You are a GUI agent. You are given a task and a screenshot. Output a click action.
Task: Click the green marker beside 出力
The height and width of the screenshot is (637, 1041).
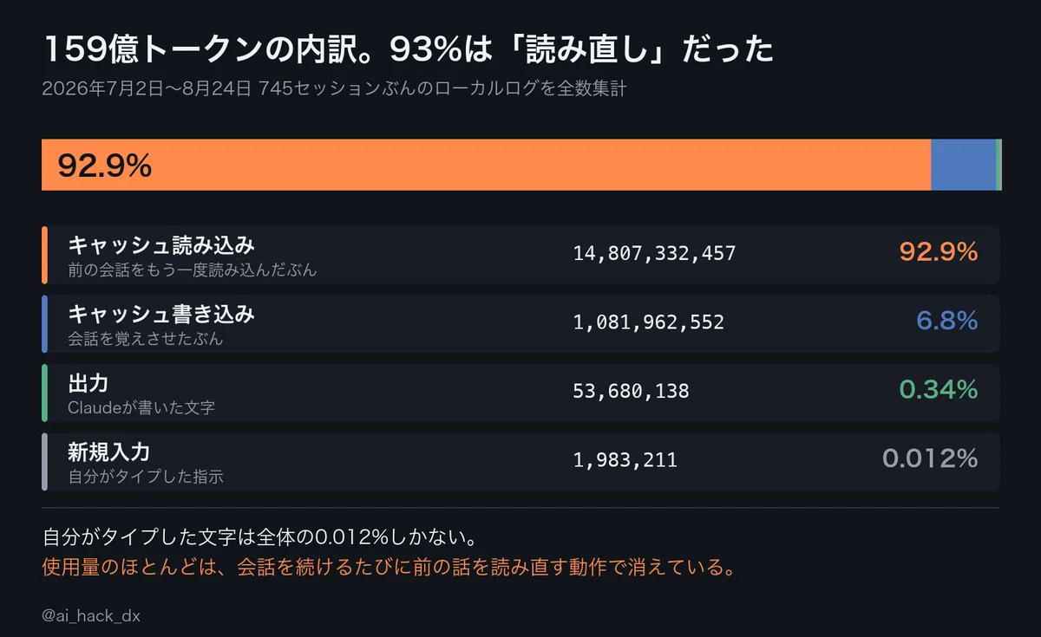click(x=44, y=393)
